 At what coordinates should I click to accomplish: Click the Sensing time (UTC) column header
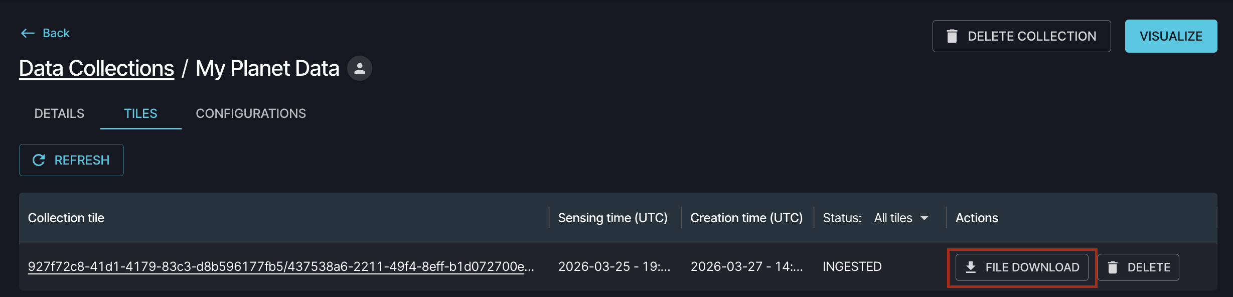pos(612,218)
